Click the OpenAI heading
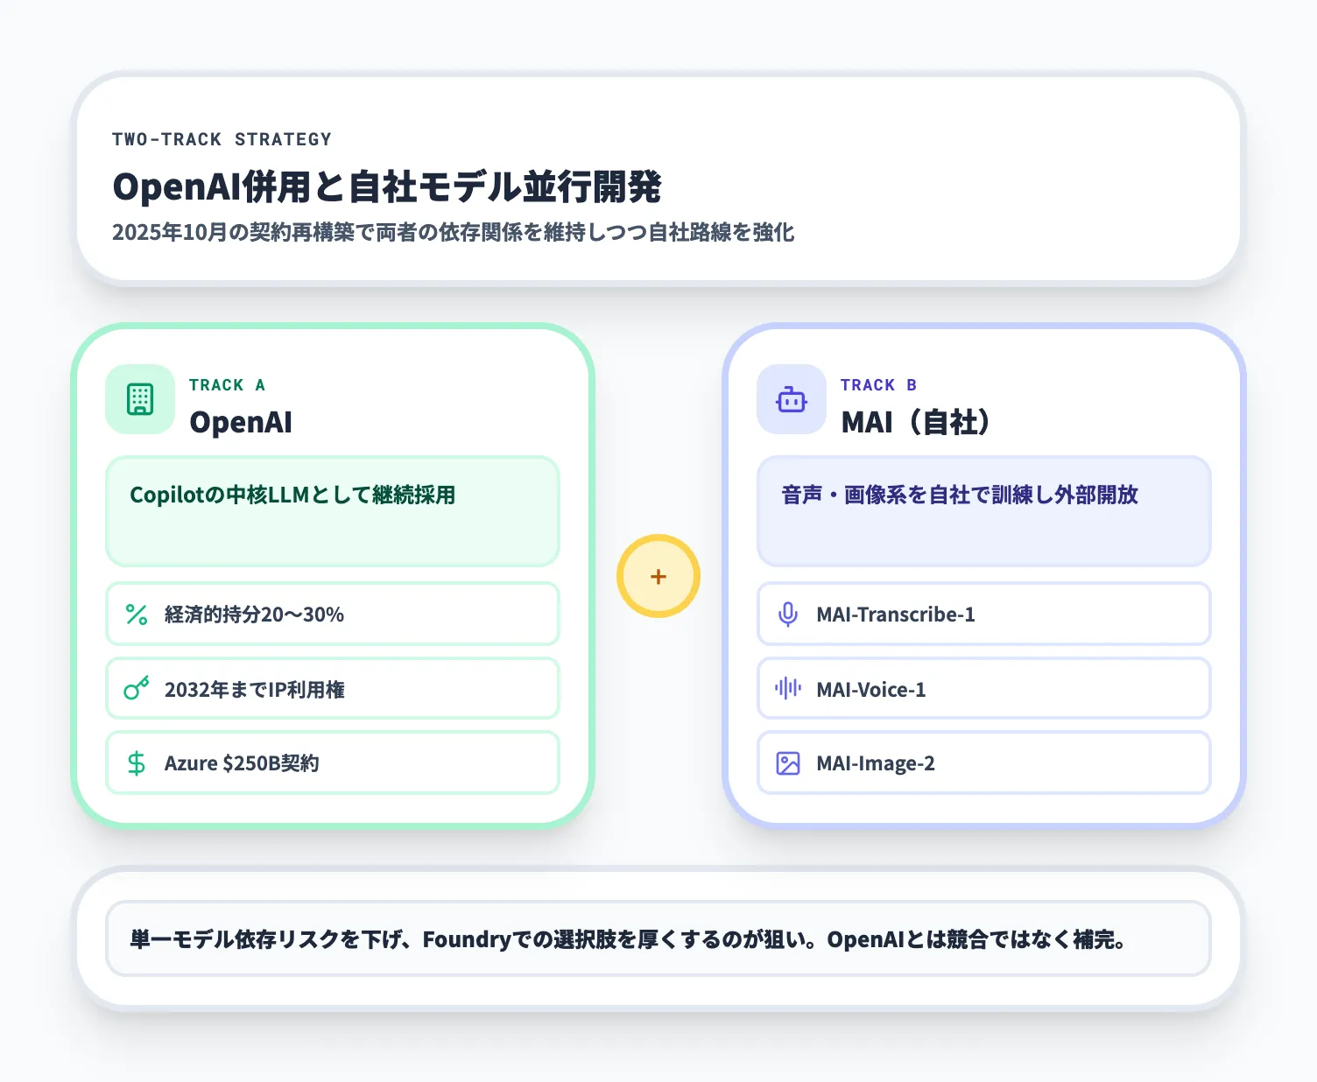 [x=240, y=422]
